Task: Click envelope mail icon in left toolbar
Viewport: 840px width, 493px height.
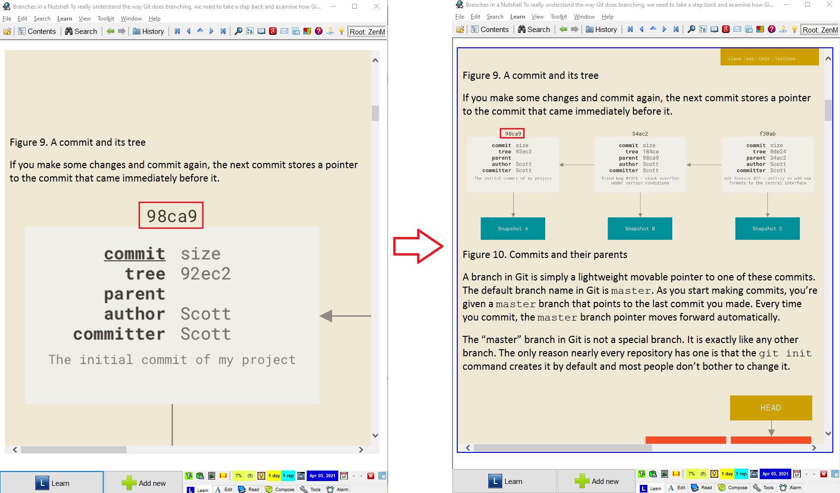Action: tap(284, 32)
